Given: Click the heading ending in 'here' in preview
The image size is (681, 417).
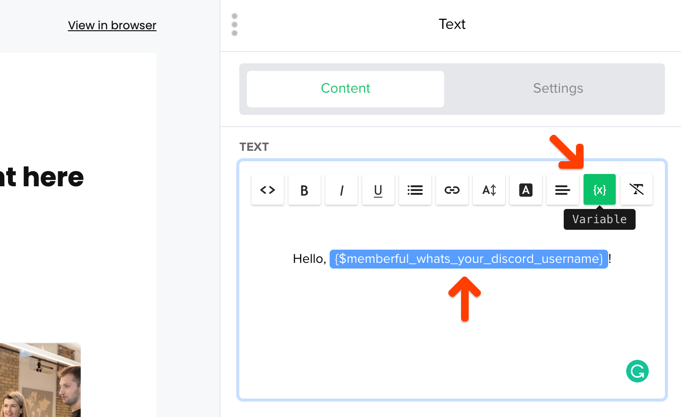Looking at the screenshot, I should pos(42,177).
